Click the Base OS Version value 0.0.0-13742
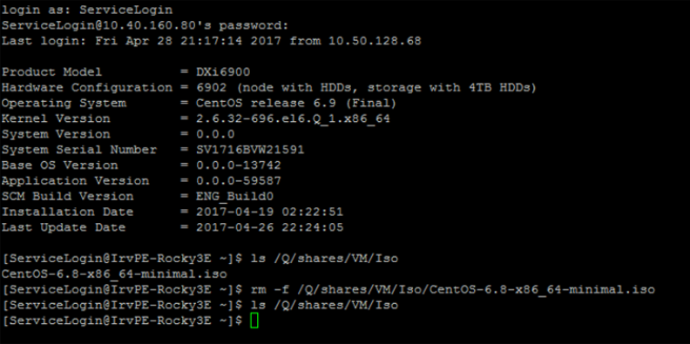This screenshot has height=344, width=690. point(239,165)
